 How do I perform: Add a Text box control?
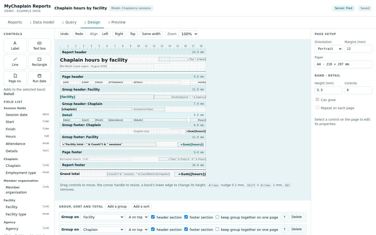(x=39, y=46)
